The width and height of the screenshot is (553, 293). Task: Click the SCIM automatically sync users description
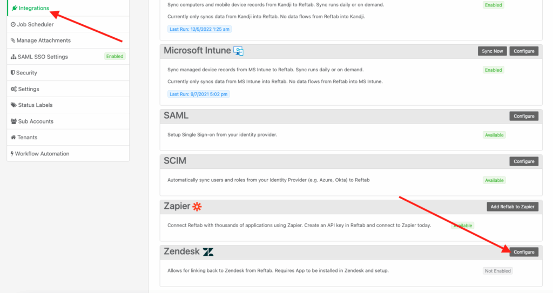coord(268,180)
